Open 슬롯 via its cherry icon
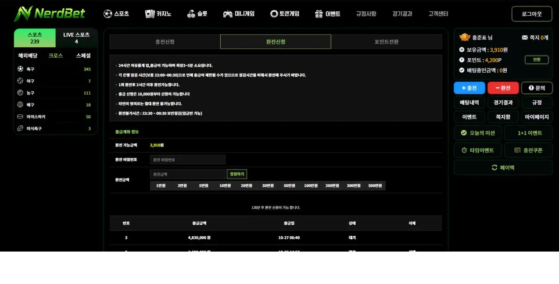The height and width of the screenshot is (284, 559). tap(191, 14)
